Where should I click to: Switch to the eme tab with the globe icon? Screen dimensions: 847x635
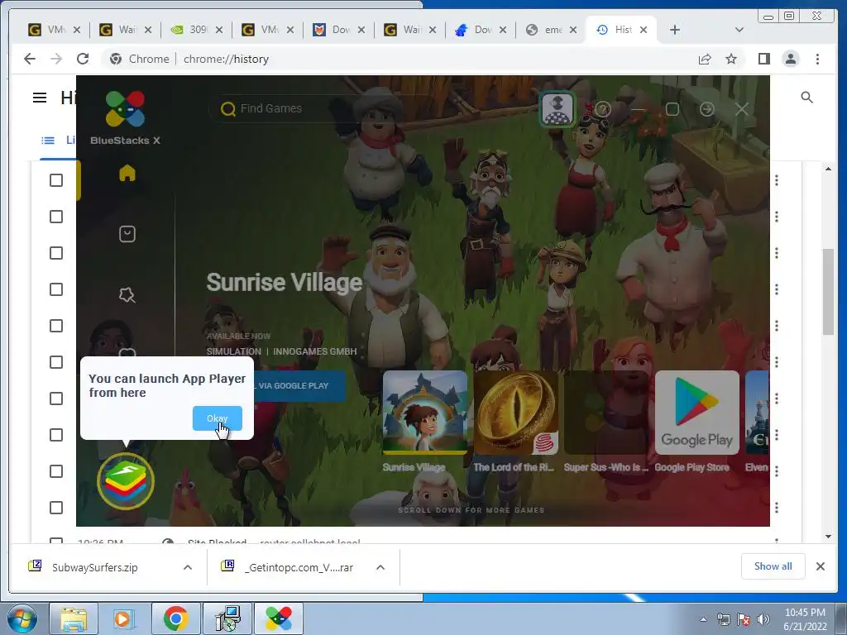click(551, 30)
